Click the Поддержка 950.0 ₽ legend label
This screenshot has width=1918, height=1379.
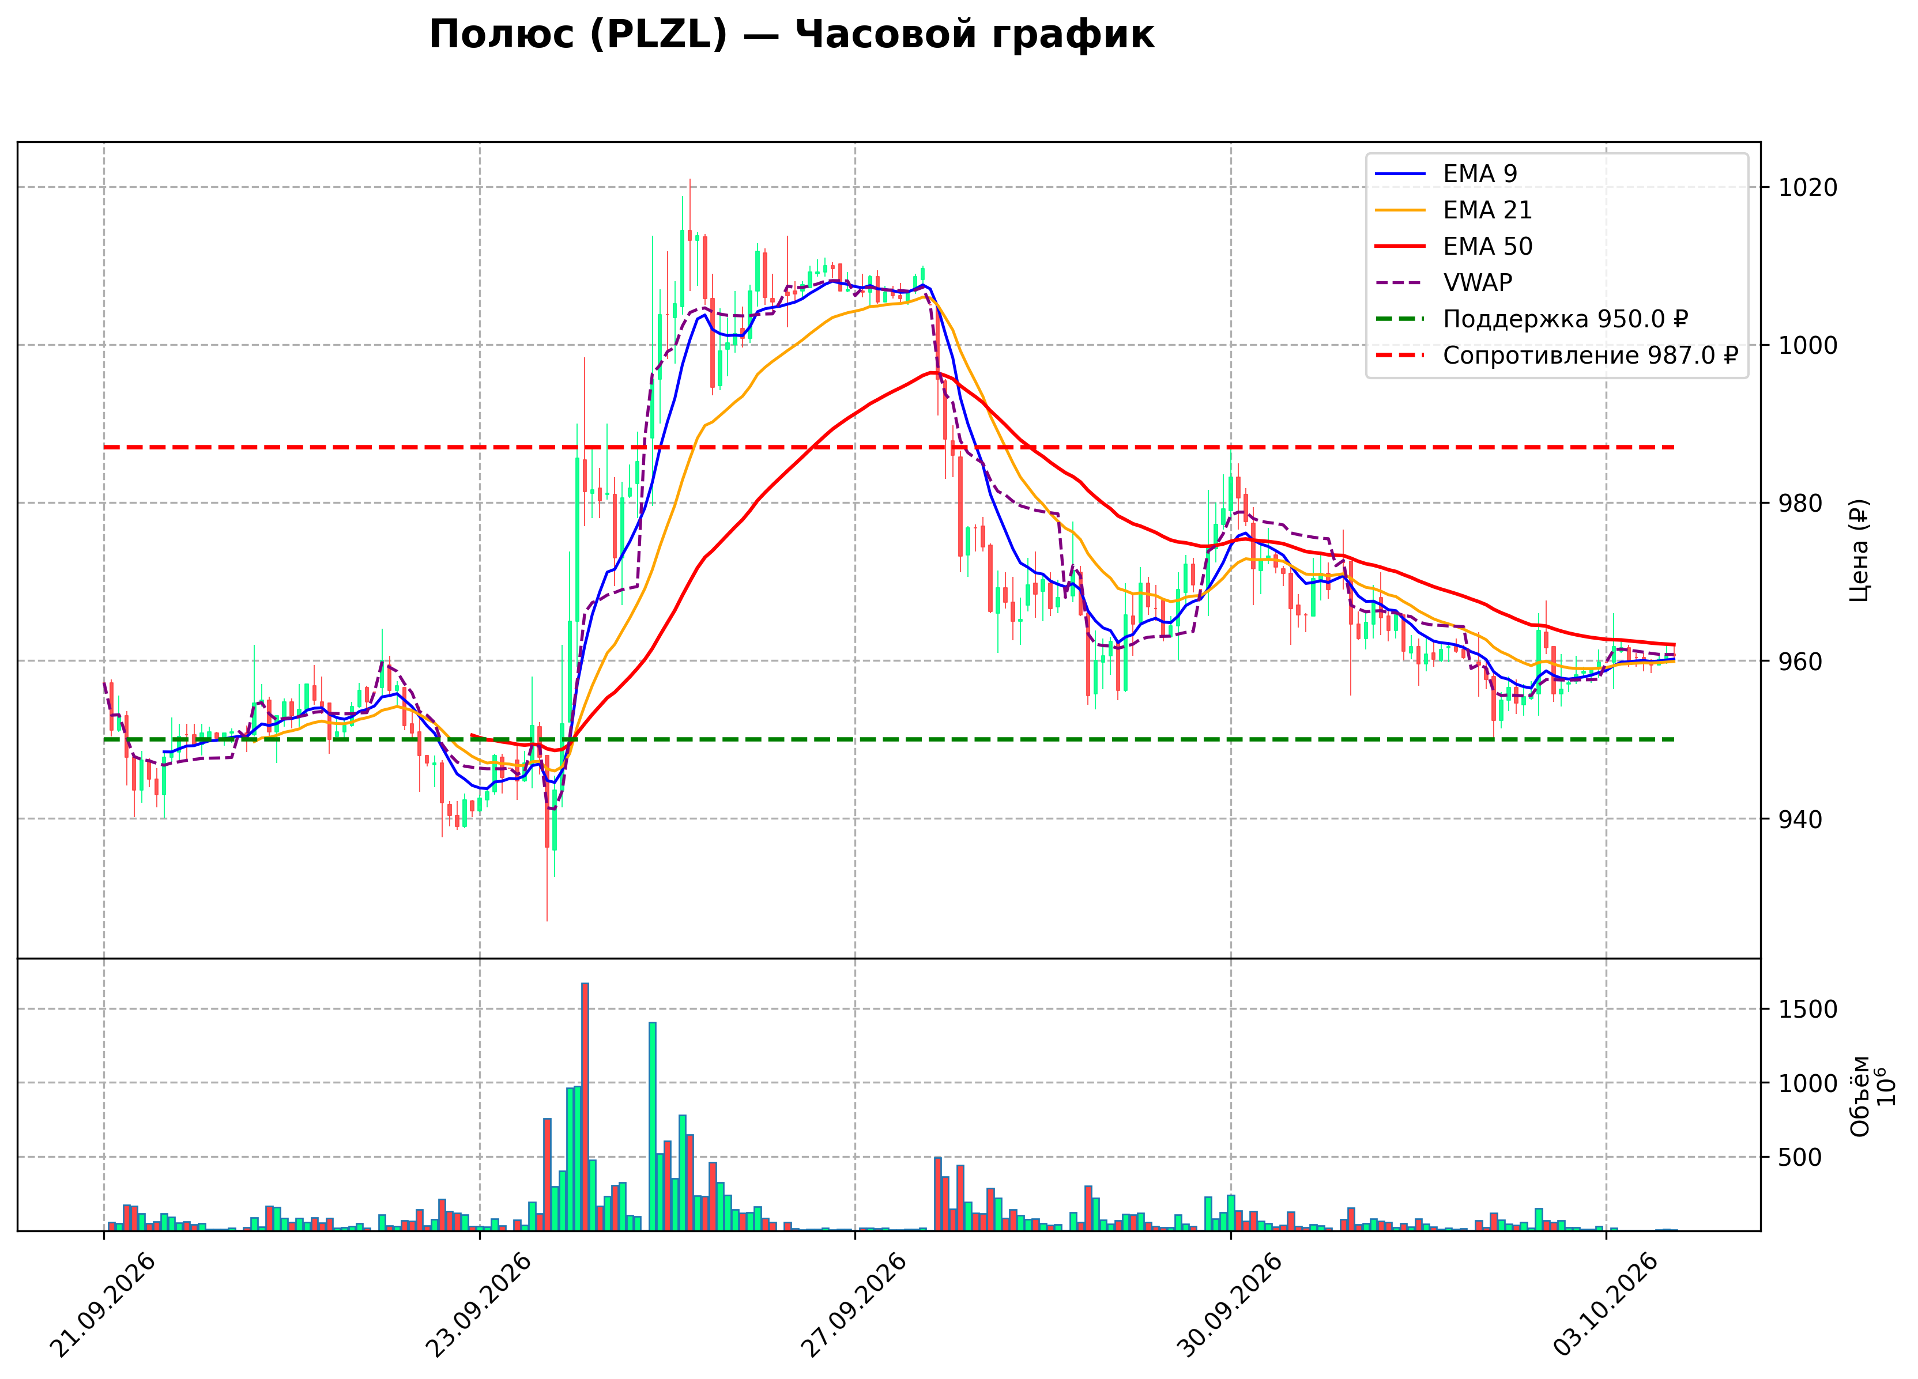coord(1565,319)
